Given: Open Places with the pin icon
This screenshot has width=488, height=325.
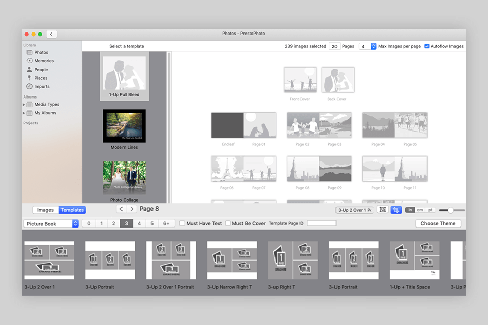Looking at the screenshot, I should tap(29, 78).
